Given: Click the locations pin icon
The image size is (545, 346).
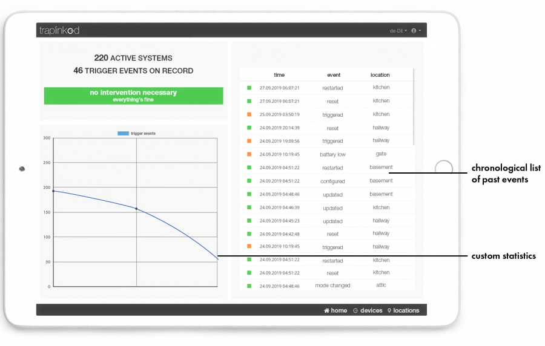Looking at the screenshot, I should [x=389, y=310].
